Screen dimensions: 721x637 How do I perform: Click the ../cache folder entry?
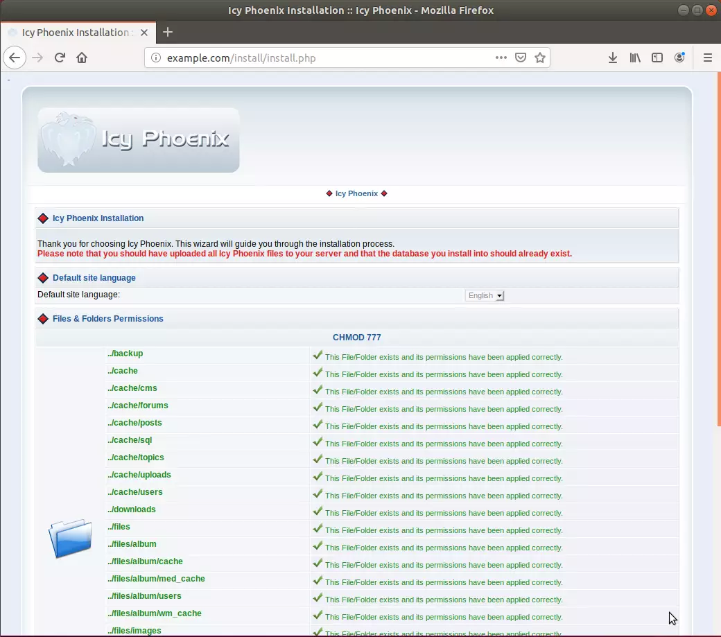(122, 371)
